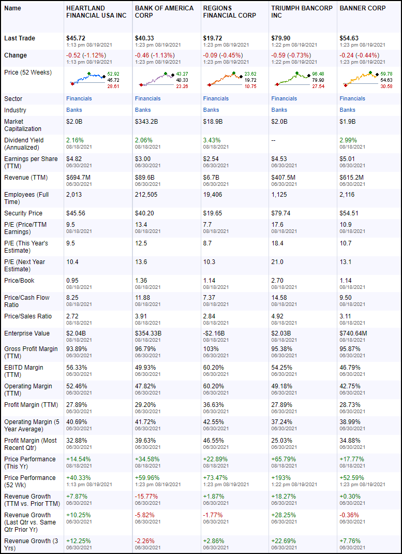Click Heartland dividend yield 2.16%
The image size is (402, 554).
click(x=75, y=140)
